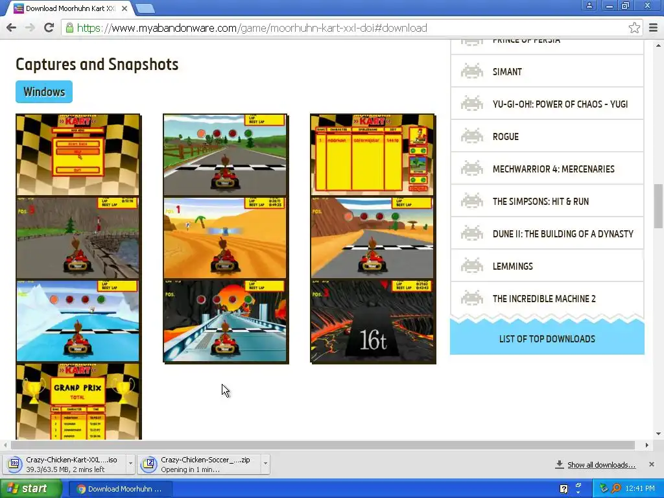Click the 39.3/63.5 MB download progress text
Viewport: 664px width, 498px height.
pos(65,469)
